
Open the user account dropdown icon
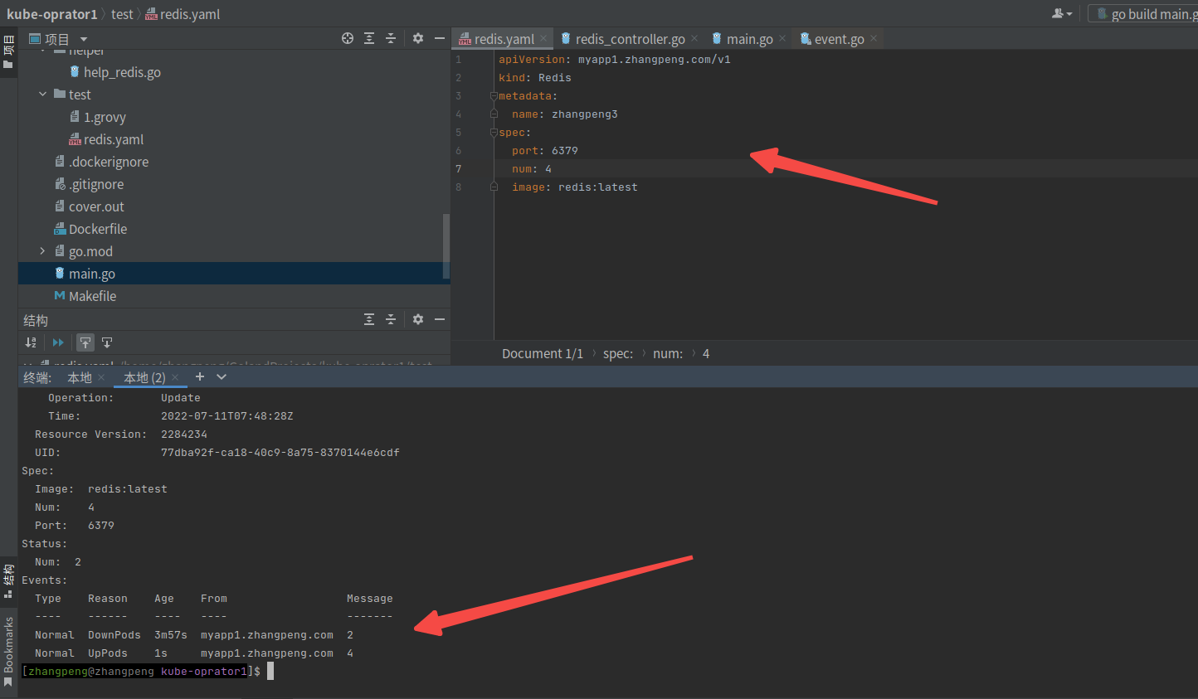click(x=1062, y=13)
